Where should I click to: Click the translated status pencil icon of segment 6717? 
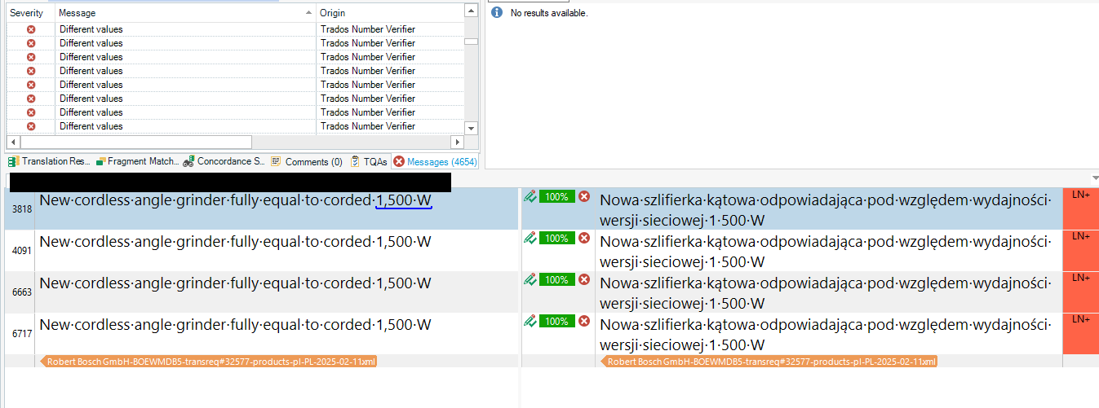point(530,321)
